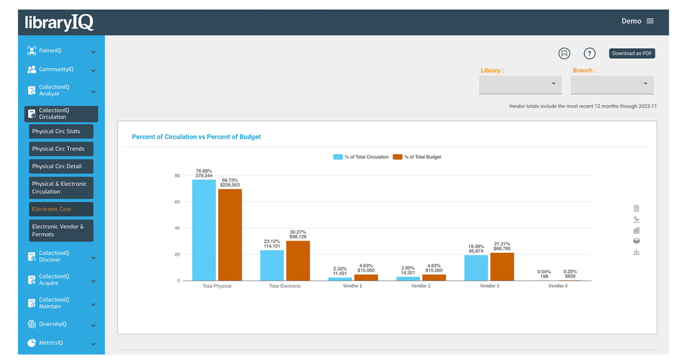
Task: Expand the CollectionIQ Discover chevron
Action: pos(93,258)
